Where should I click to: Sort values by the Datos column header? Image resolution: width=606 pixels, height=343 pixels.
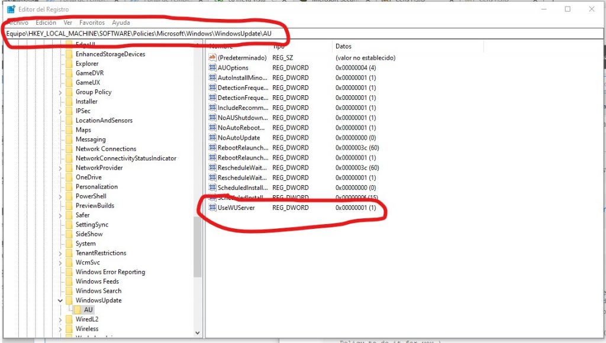coord(343,46)
